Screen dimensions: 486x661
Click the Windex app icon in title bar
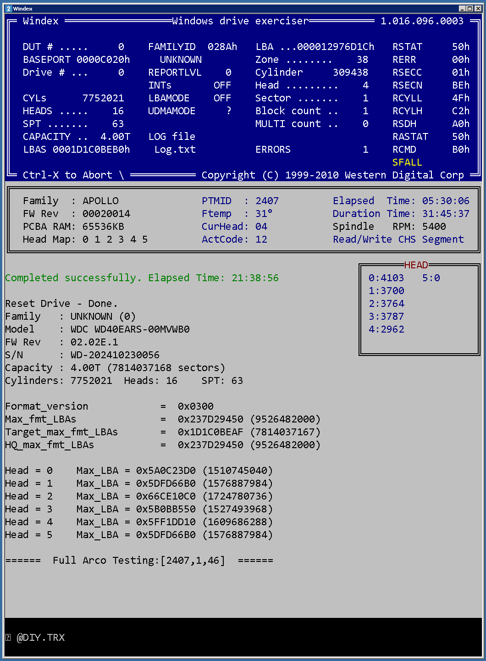coord(9,9)
